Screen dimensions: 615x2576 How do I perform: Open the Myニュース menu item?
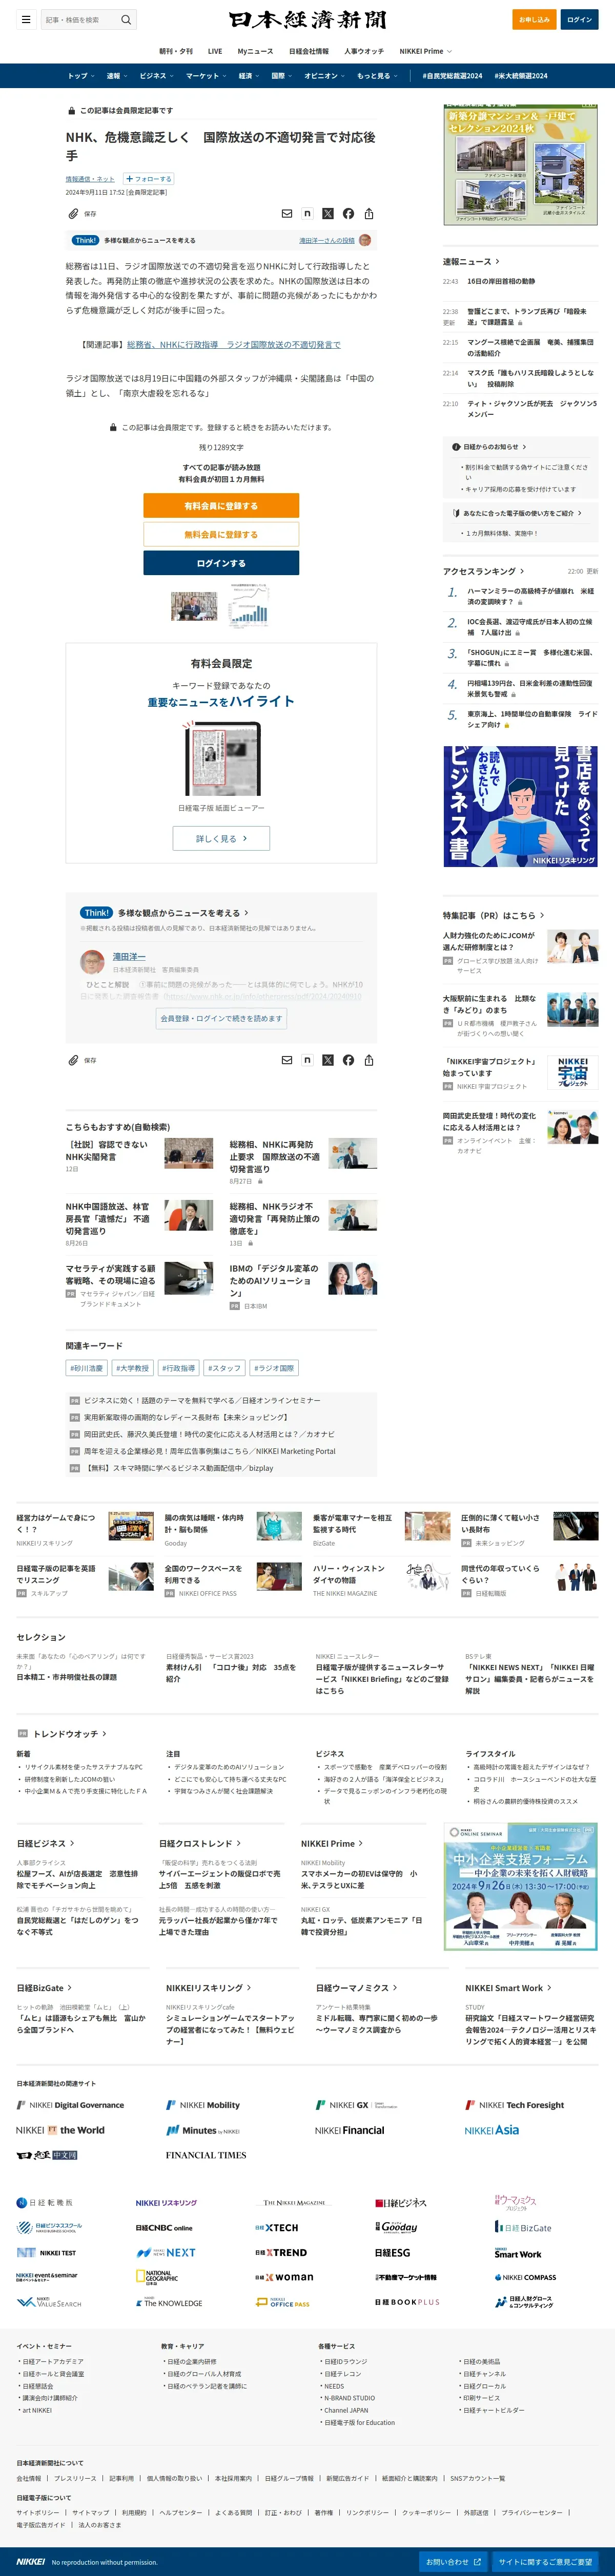pyautogui.click(x=255, y=51)
